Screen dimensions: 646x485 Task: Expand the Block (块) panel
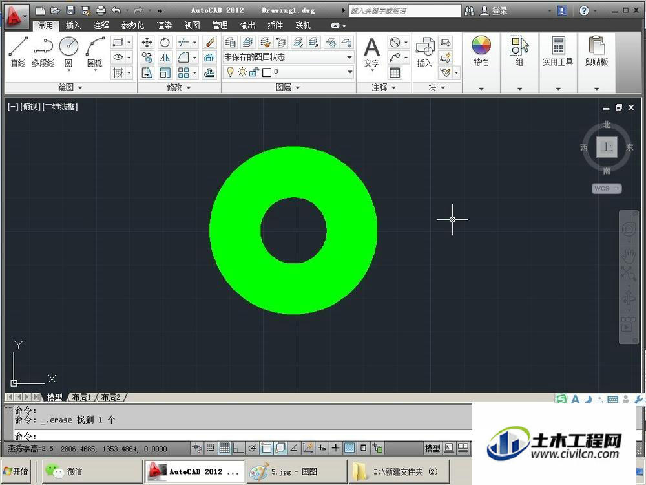point(437,87)
